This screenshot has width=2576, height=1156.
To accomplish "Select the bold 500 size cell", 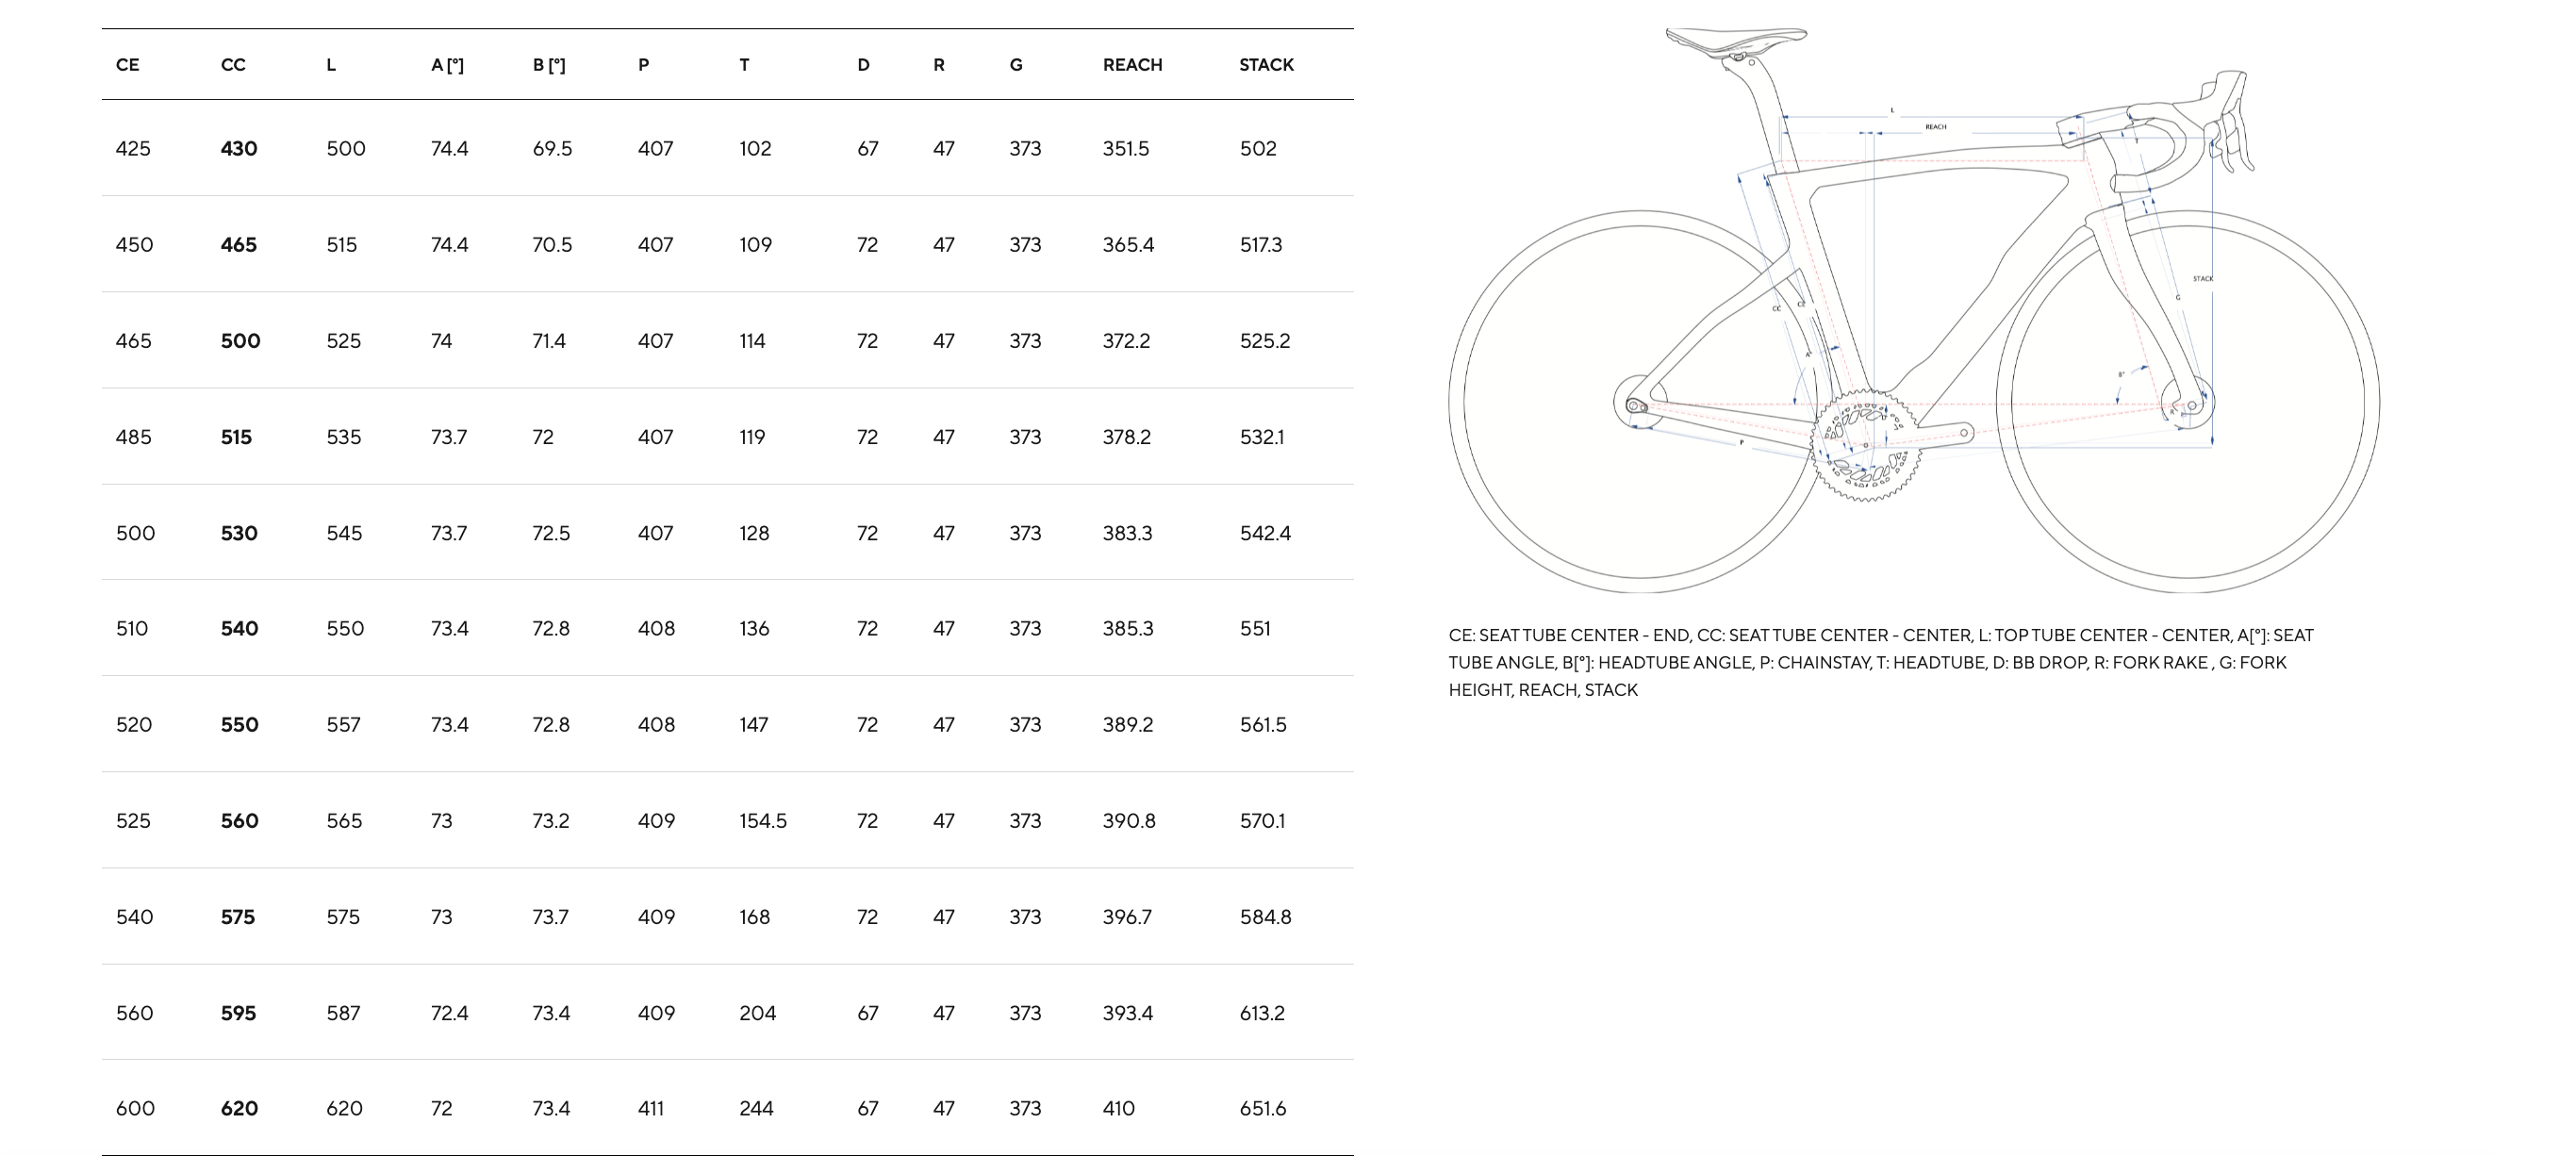I will (240, 341).
